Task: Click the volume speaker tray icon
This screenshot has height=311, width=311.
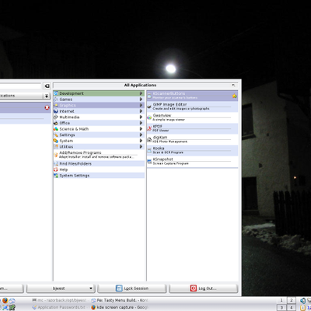Action: (x=302, y=301)
